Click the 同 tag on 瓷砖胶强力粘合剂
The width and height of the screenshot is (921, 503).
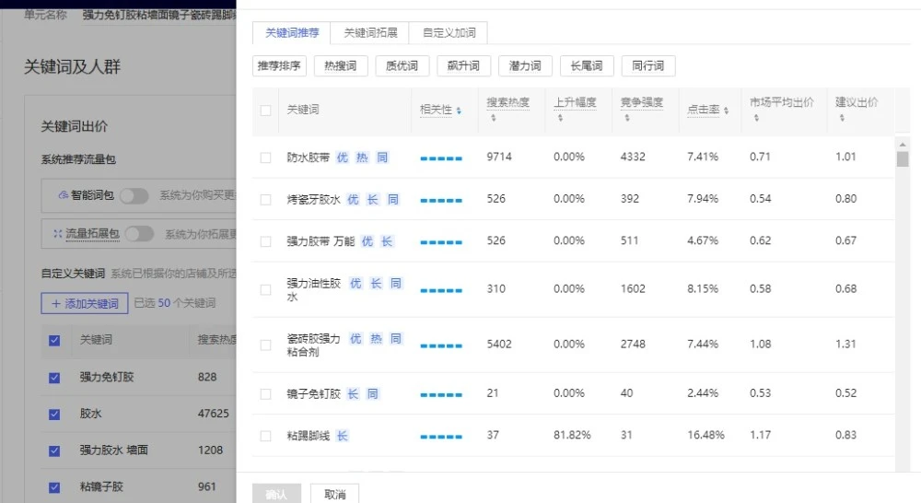click(x=396, y=339)
